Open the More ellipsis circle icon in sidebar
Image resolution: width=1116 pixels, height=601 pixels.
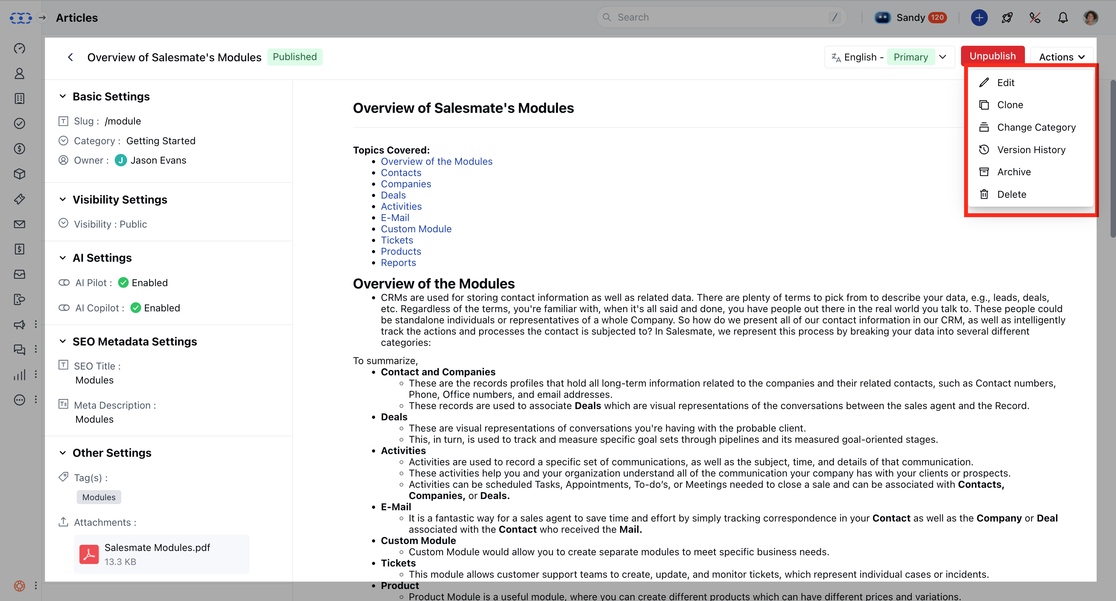[19, 400]
